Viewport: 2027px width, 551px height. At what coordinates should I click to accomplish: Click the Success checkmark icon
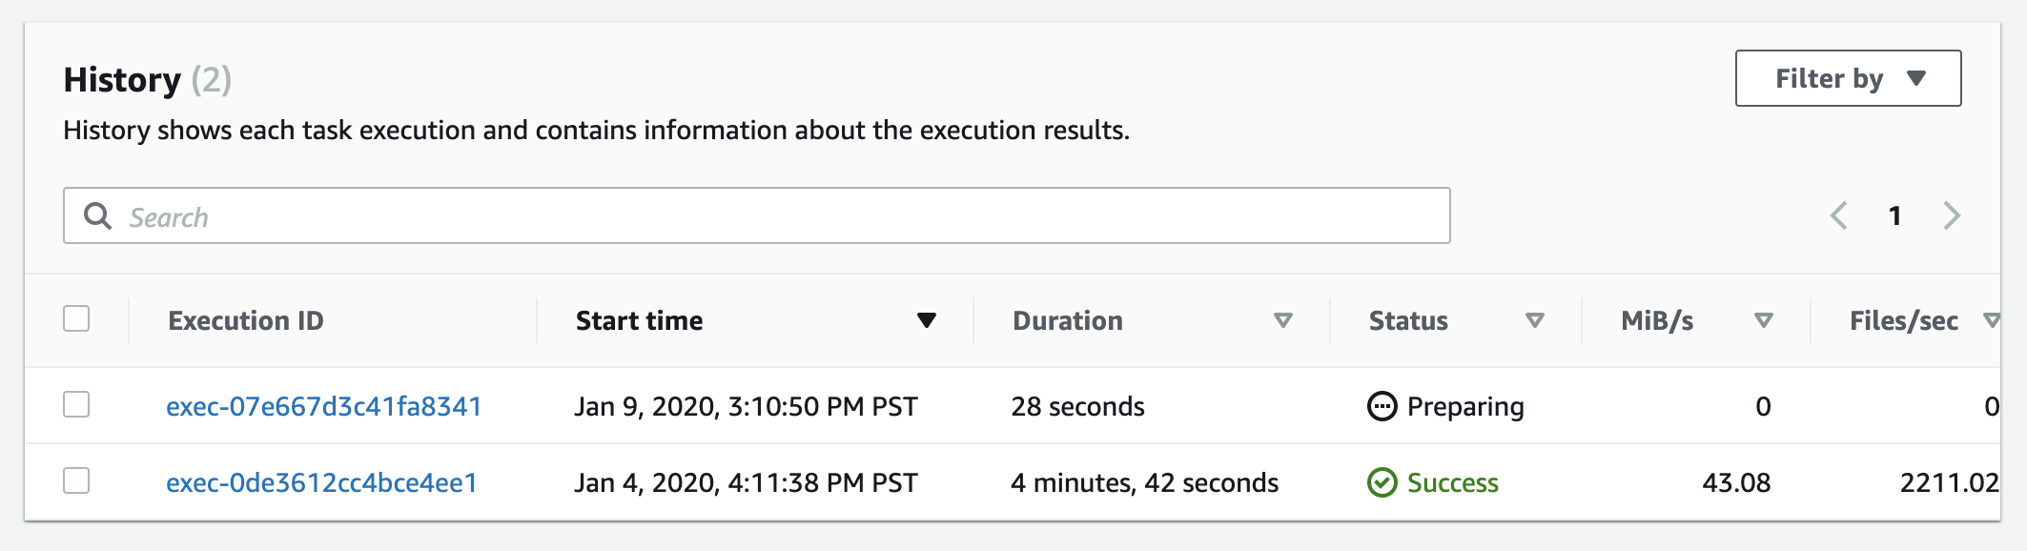click(x=1382, y=482)
